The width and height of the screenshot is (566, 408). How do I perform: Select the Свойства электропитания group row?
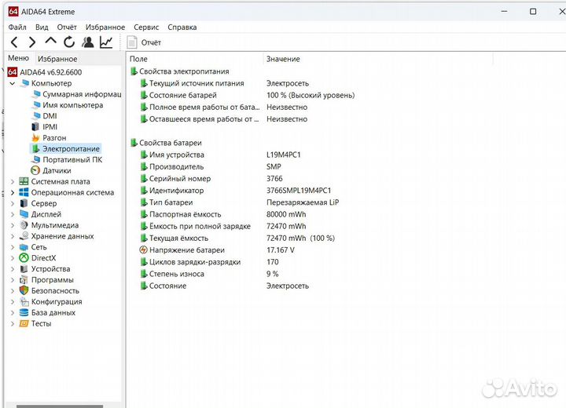coord(179,71)
